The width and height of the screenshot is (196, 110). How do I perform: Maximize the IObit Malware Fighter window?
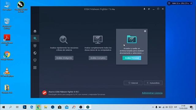click(158, 9)
